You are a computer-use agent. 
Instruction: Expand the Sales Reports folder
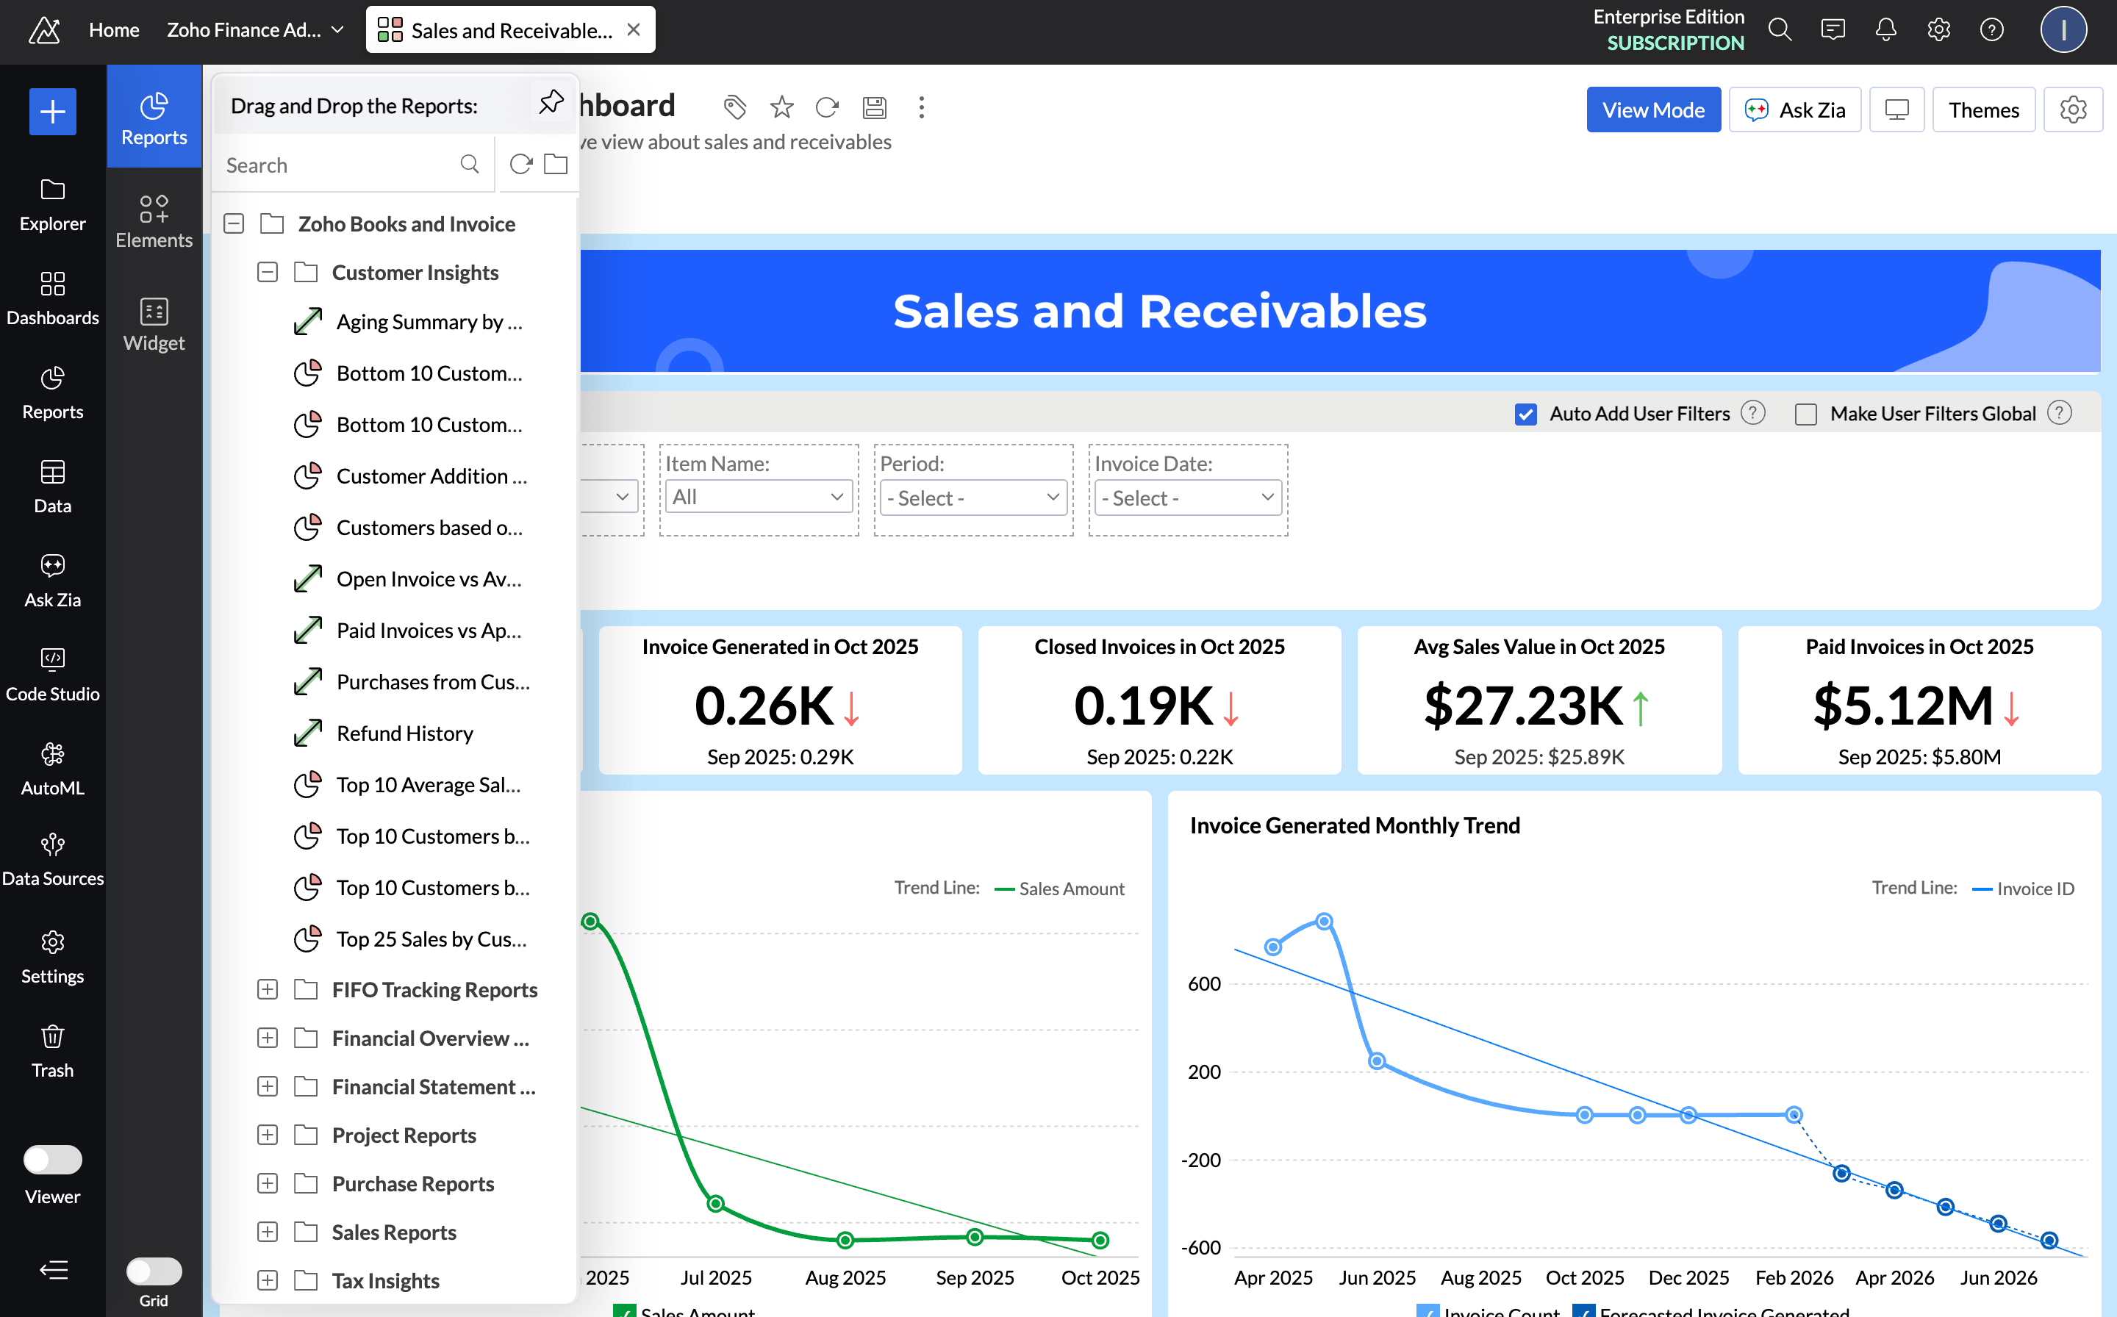[x=268, y=1232]
